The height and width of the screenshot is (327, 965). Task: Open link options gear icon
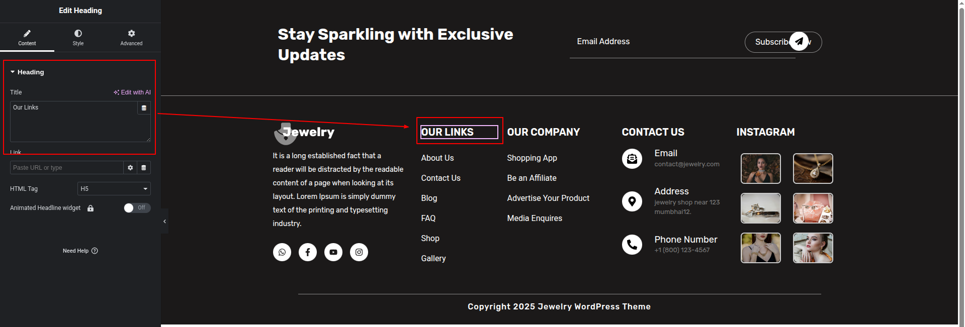(130, 168)
